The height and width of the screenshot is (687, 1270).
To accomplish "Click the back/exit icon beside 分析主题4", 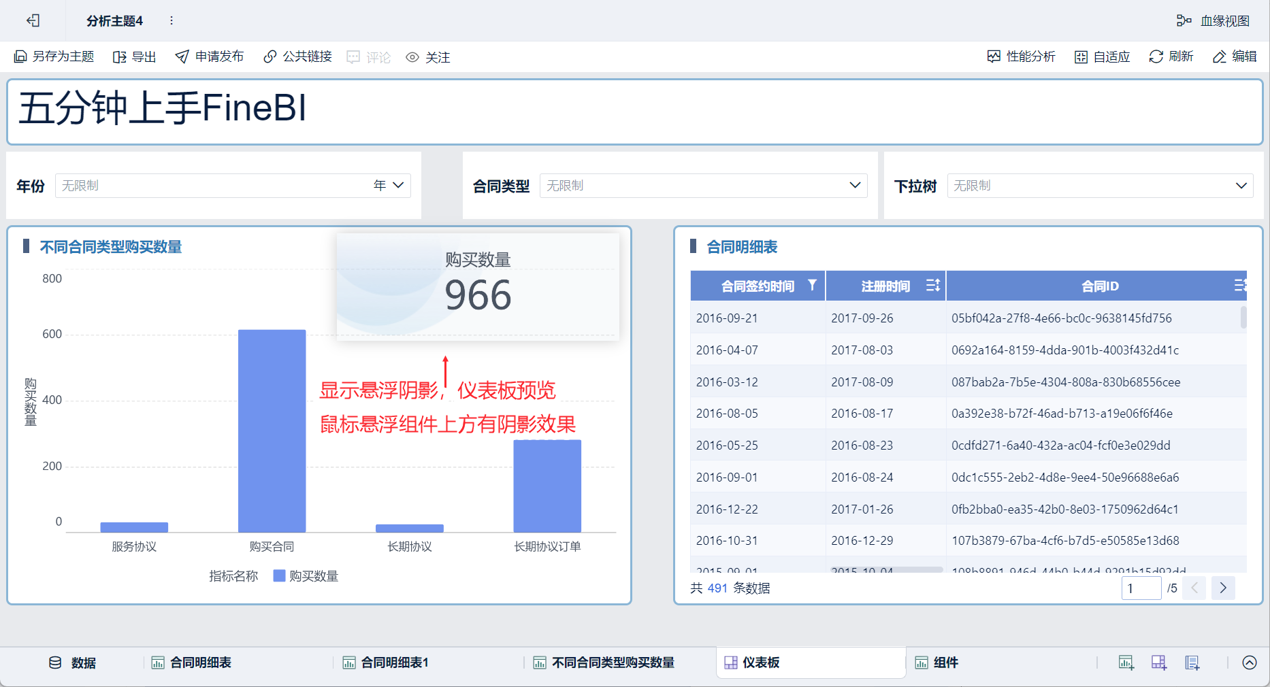I will tap(33, 20).
